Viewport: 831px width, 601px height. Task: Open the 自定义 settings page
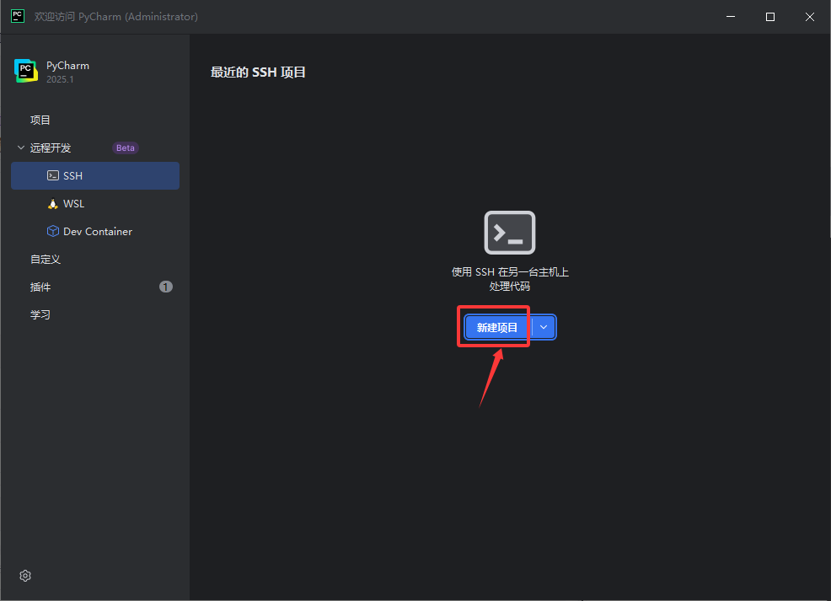click(45, 259)
